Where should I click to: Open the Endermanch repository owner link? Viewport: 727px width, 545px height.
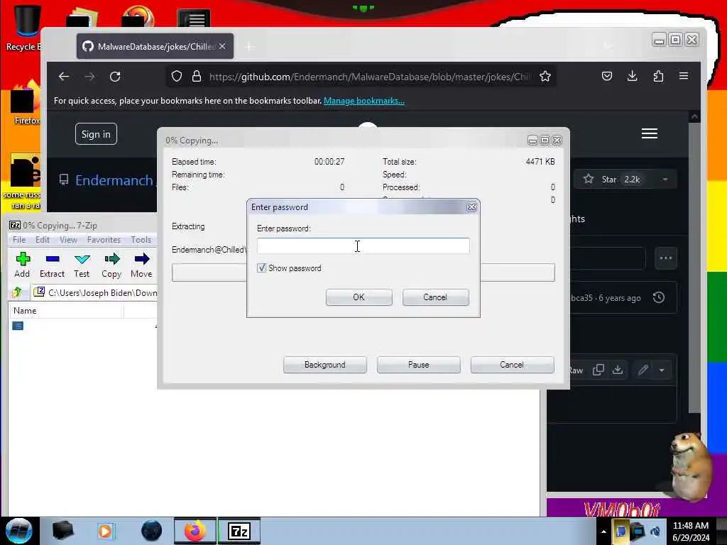coord(114,180)
